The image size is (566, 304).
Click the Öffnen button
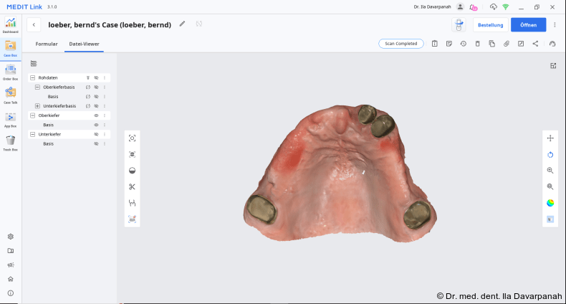[528, 25]
